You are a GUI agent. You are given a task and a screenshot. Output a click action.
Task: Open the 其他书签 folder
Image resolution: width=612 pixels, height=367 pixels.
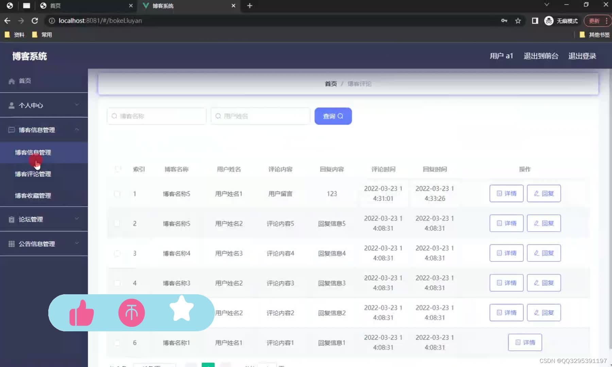[594, 35]
